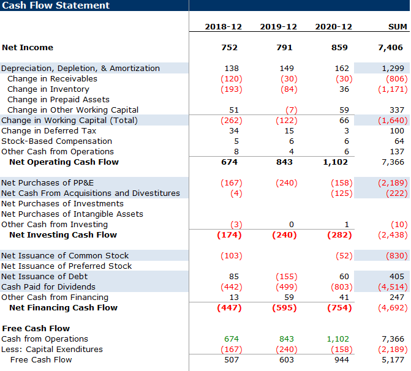Select the Net Financing Cash Flow label

pyautogui.click(x=63, y=308)
